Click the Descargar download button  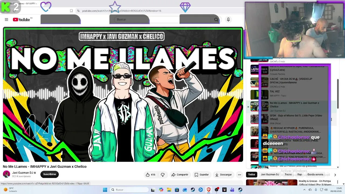[x=223, y=175]
